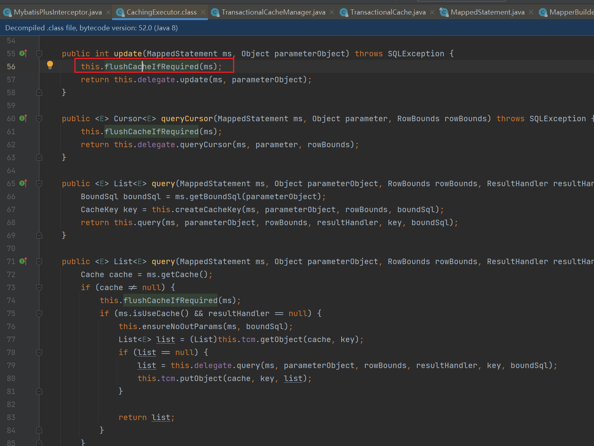Click flushCacheIfRequired call on line 61
The image size is (594, 446).
point(152,131)
